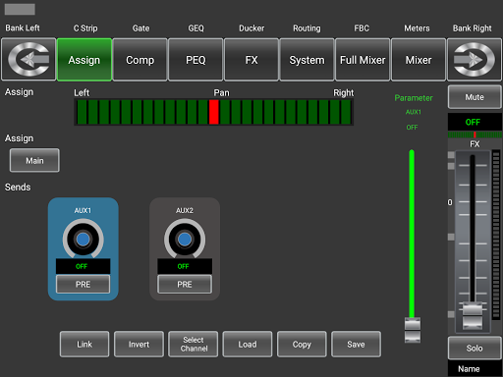Click the Bank Right arrow icon

click(475, 59)
